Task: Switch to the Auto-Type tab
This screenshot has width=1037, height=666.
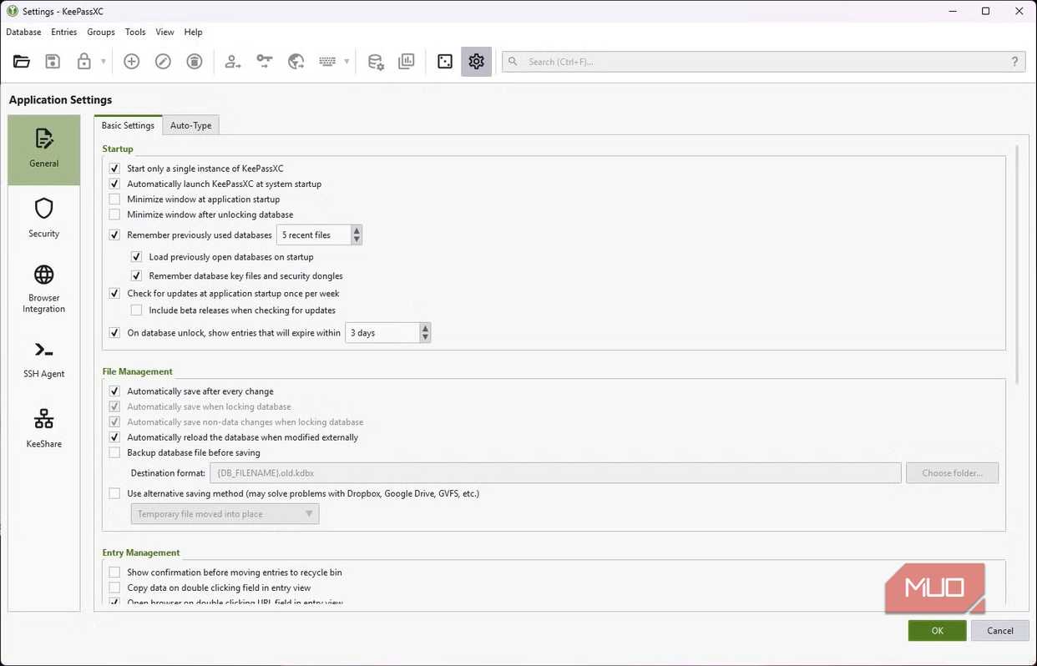Action: point(190,125)
